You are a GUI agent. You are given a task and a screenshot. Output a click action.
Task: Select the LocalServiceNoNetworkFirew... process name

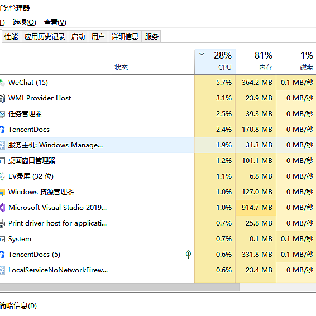click(58, 270)
